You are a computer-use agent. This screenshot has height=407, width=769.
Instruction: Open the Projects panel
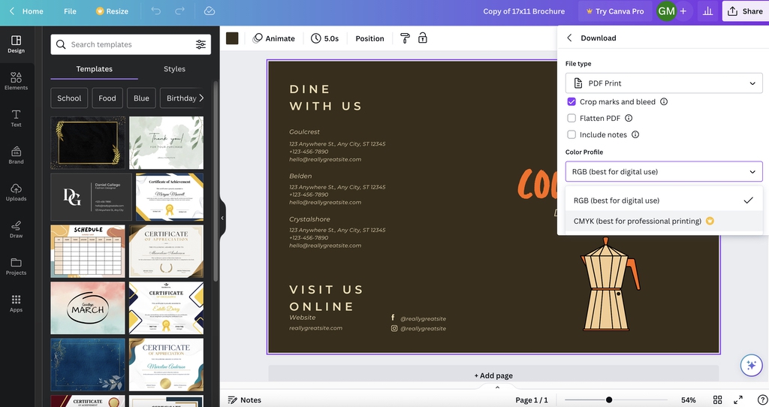click(x=17, y=267)
